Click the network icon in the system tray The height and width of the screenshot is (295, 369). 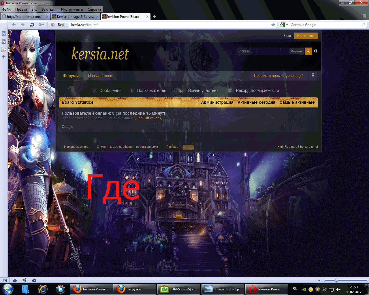(332, 289)
